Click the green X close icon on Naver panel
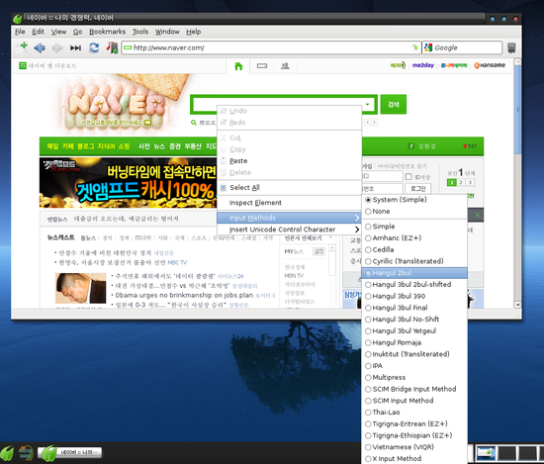The image size is (544, 464). [478, 215]
